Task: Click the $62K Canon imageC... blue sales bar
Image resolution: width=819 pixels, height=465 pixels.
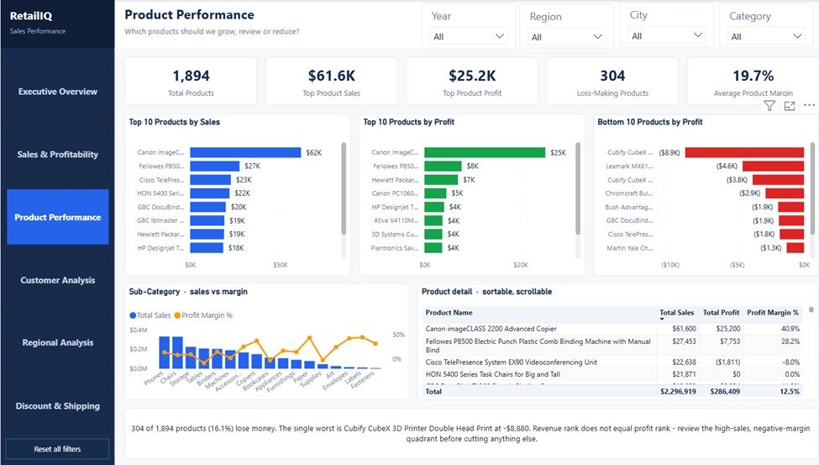Action: (x=245, y=152)
